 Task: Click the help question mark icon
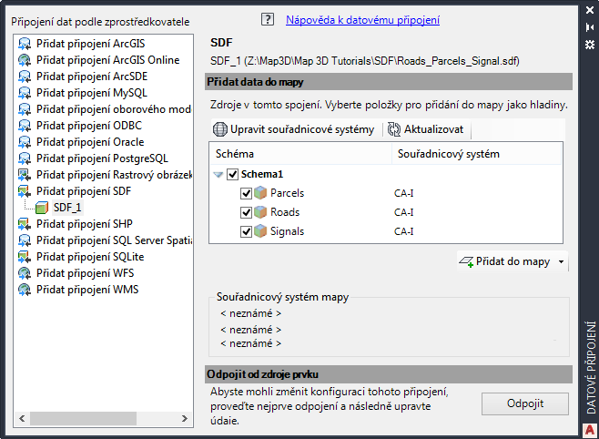(268, 18)
